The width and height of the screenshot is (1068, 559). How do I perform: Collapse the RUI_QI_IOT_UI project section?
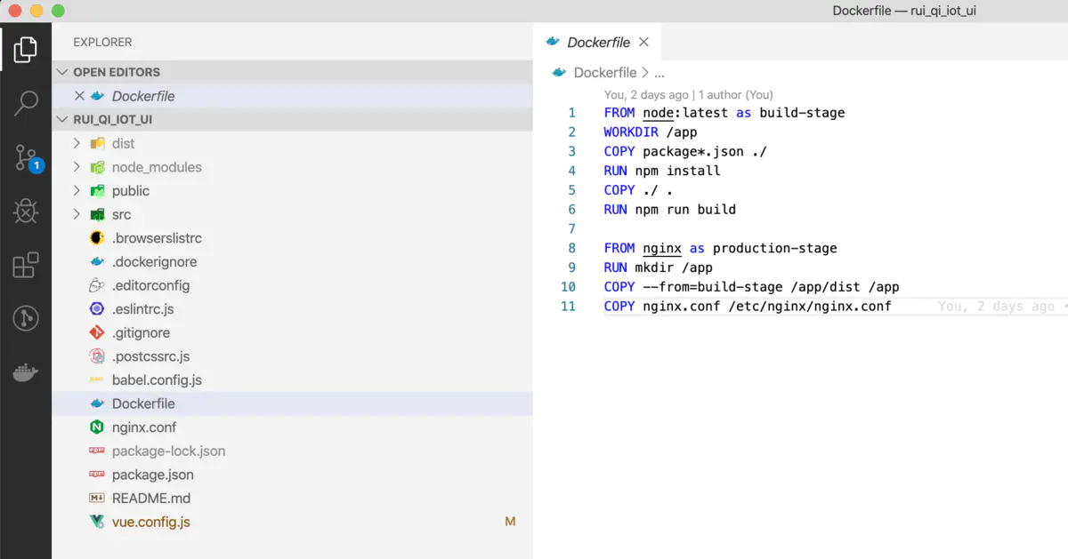click(61, 120)
